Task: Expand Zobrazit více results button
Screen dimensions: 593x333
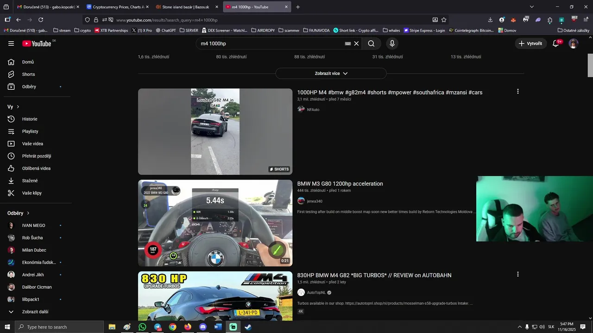Action: pos(331,74)
